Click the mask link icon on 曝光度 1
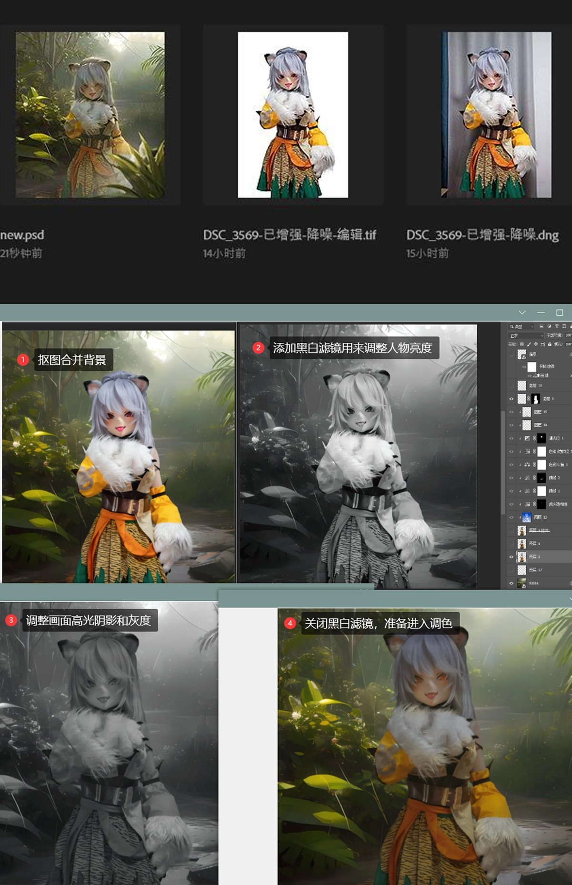 534,438
